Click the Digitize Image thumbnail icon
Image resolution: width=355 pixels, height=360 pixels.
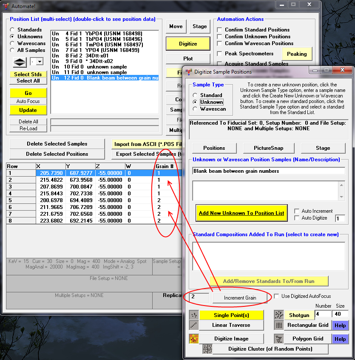pos(194,339)
